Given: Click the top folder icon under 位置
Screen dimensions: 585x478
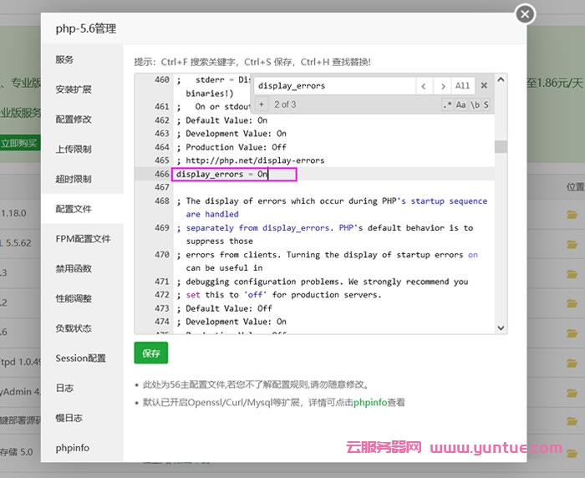Looking at the screenshot, I should click(x=572, y=215).
